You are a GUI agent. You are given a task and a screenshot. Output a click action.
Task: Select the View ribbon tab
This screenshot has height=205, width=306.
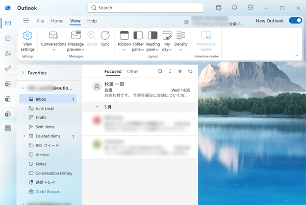click(75, 21)
